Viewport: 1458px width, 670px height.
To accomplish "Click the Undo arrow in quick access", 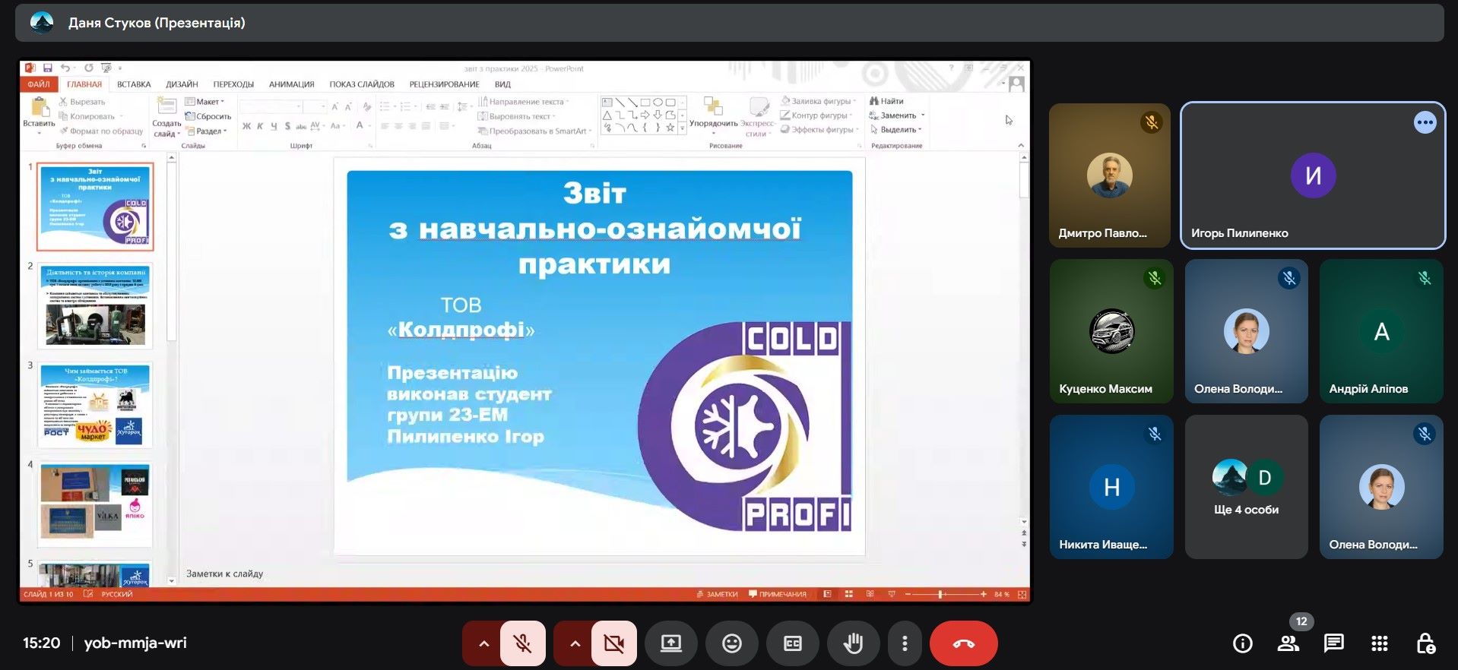I will click(65, 68).
